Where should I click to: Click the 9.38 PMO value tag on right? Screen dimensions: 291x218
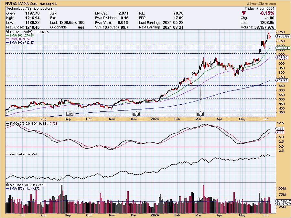[x=280, y=129]
